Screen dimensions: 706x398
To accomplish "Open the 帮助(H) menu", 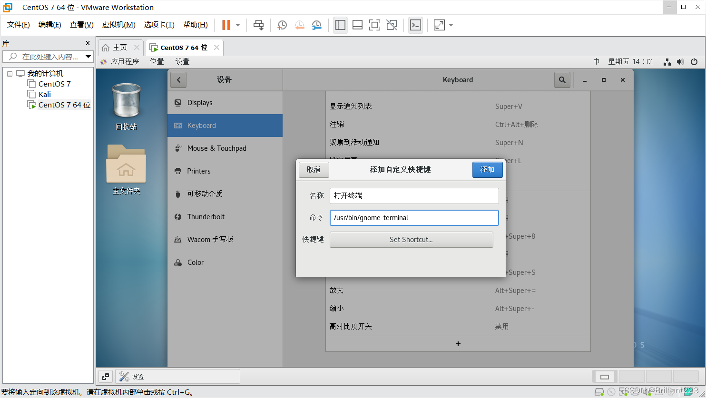I will (x=196, y=25).
